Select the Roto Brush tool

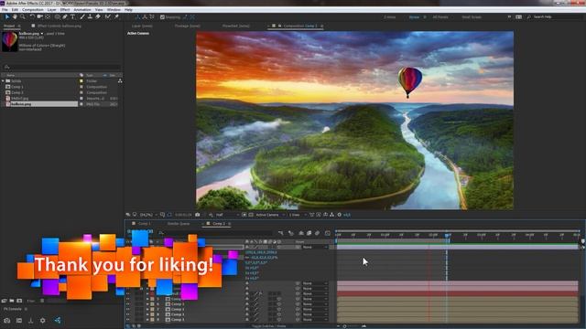click(108, 16)
